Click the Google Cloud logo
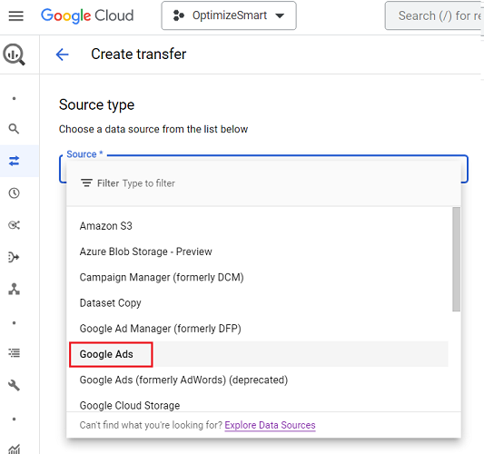 pos(87,15)
